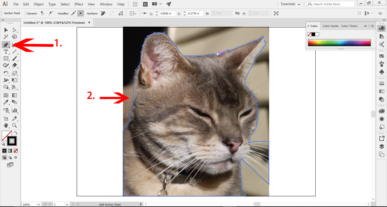Image resolution: width=387 pixels, height=207 pixels.
Task: Expand hidden Color panel tabs with double chevron
Action: 365,26
